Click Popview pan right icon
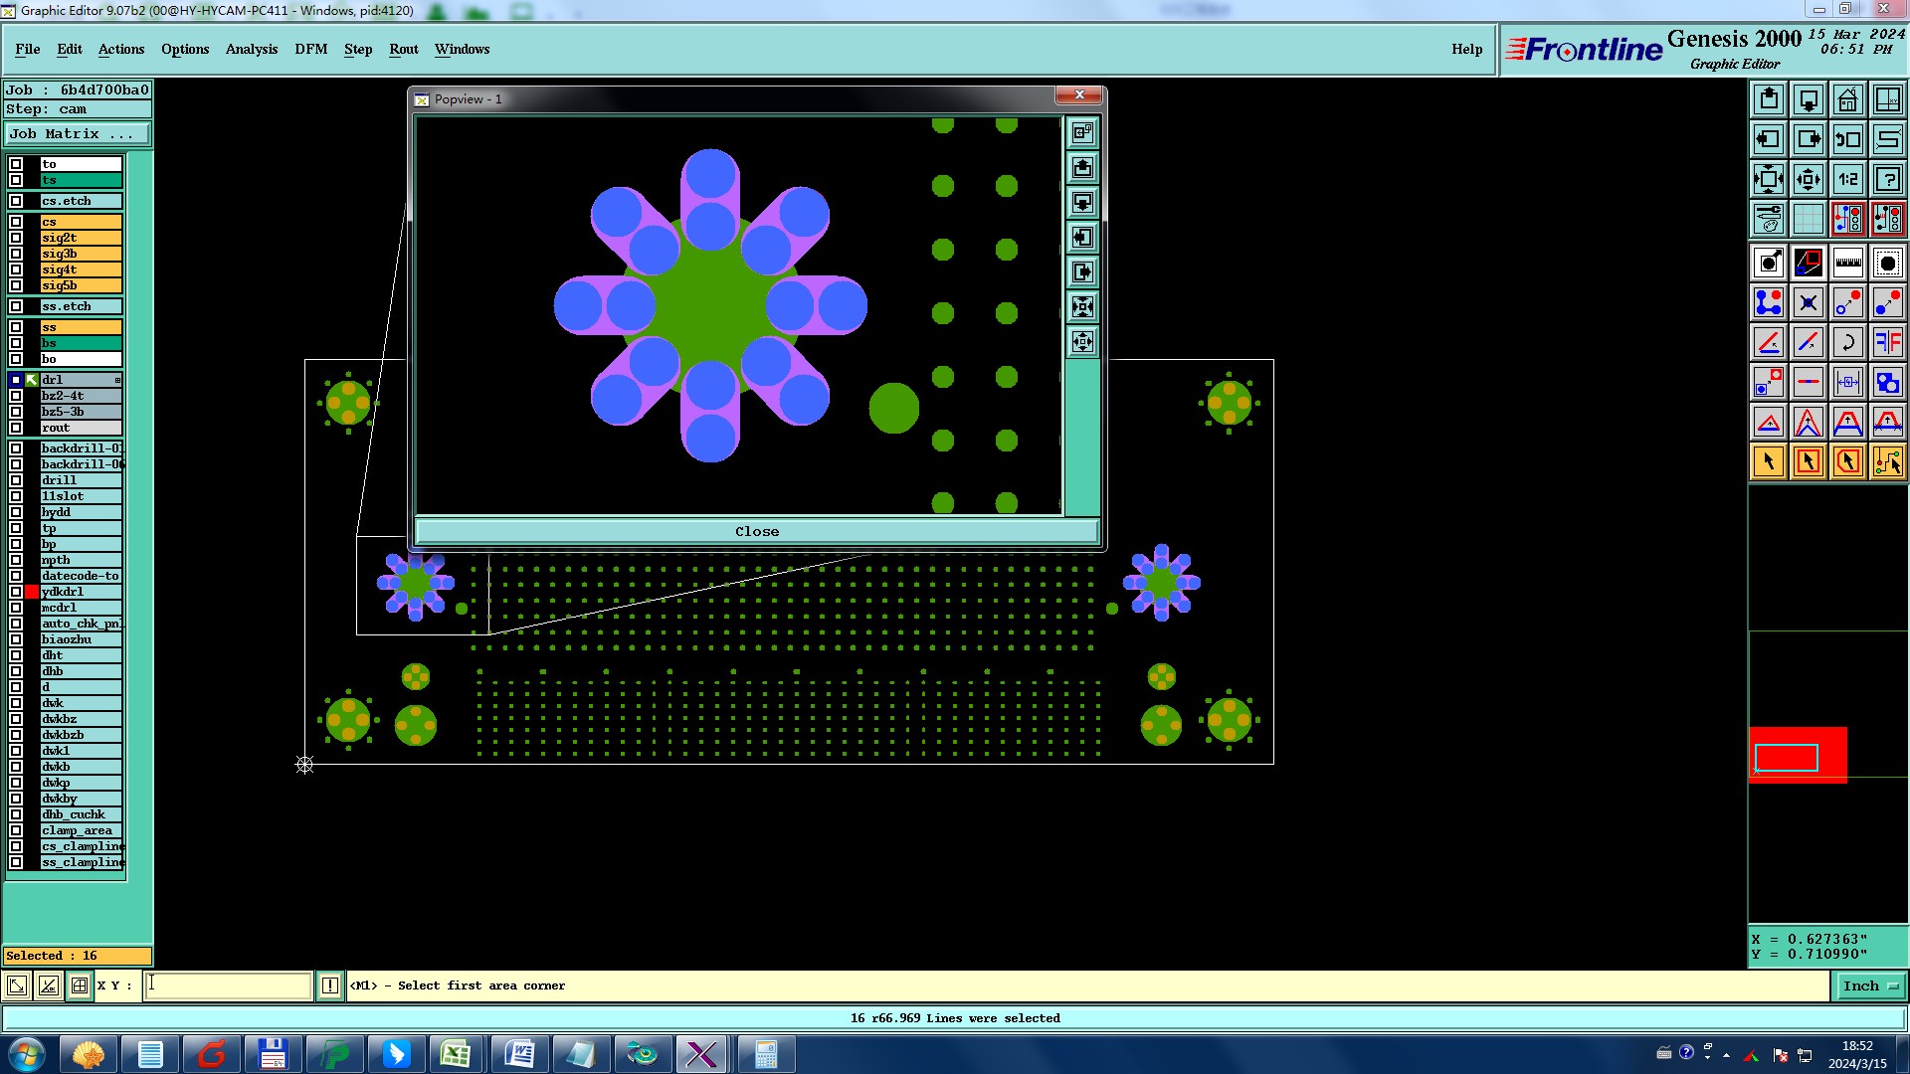Image resolution: width=1910 pixels, height=1074 pixels. click(x=1082, y=272)
